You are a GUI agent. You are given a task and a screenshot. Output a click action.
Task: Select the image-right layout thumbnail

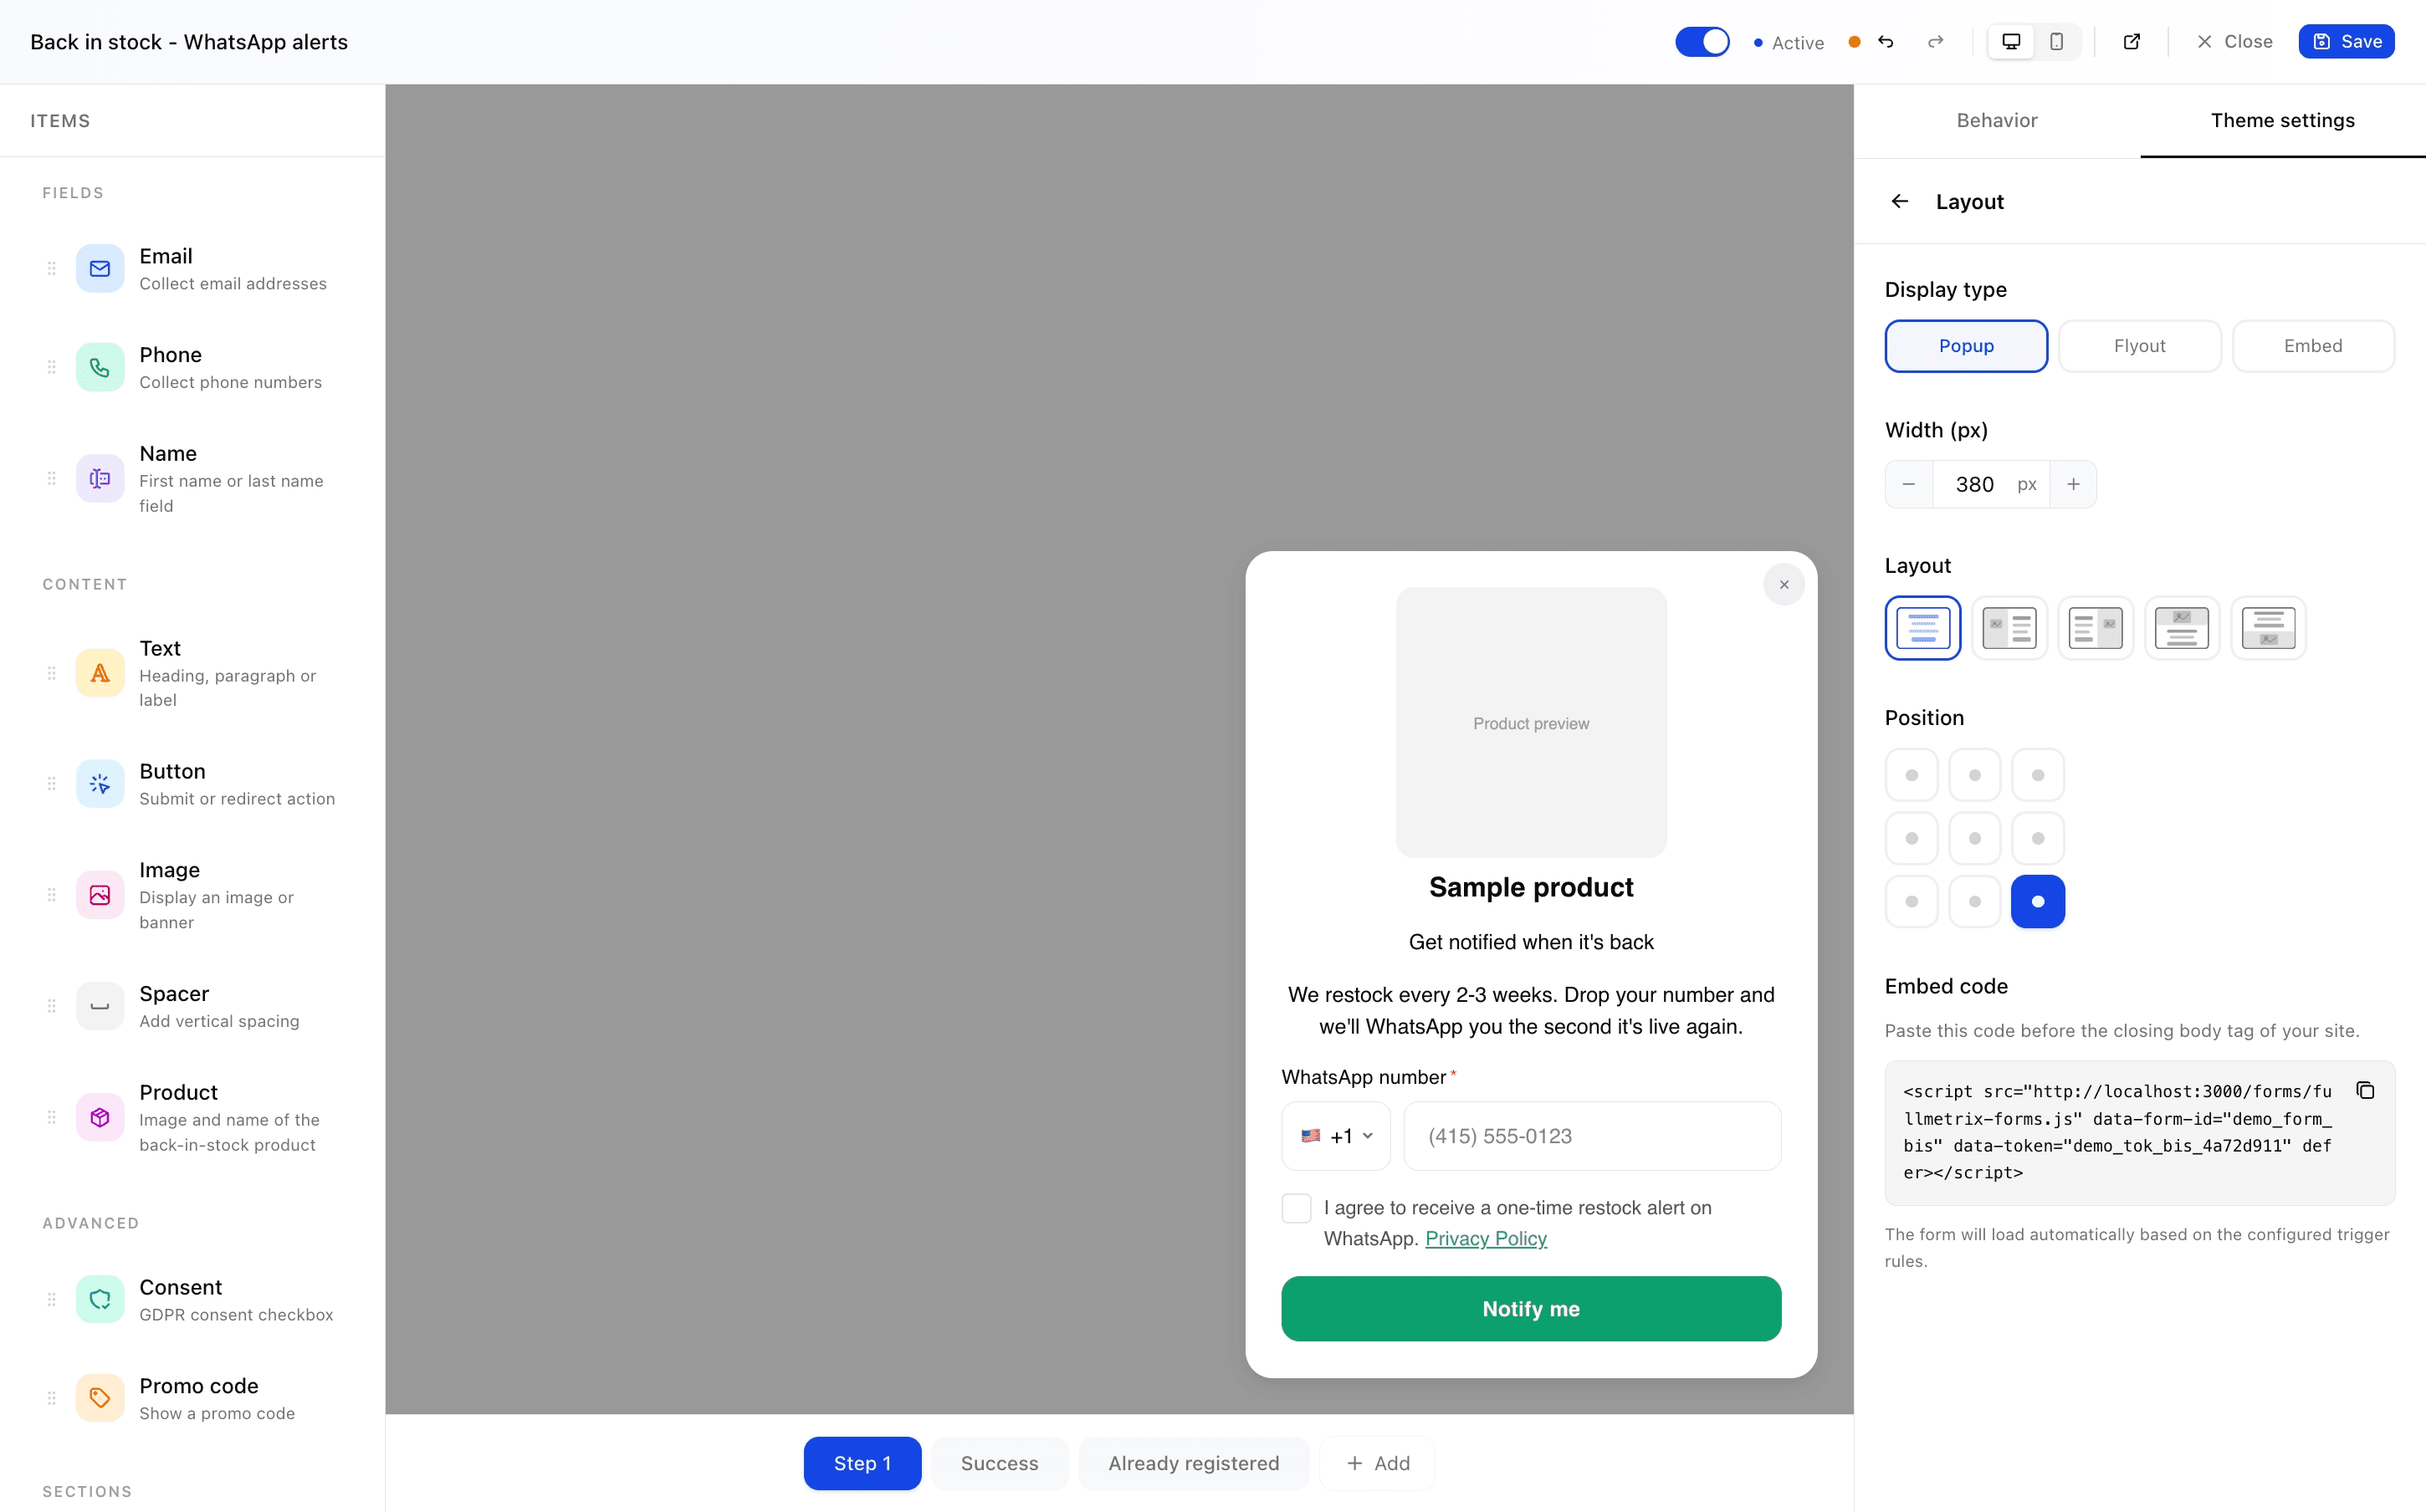(2096, 628)
